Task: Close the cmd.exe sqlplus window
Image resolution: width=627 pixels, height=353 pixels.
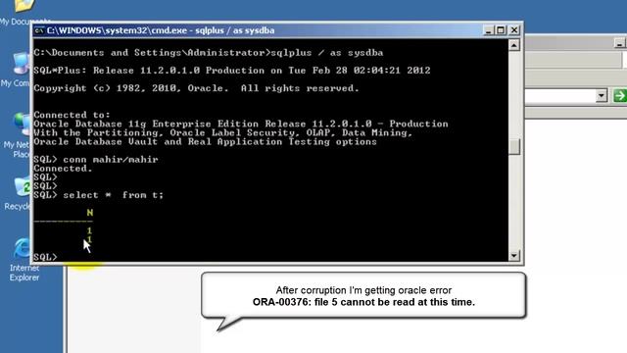Action: [x=514, y=30]
